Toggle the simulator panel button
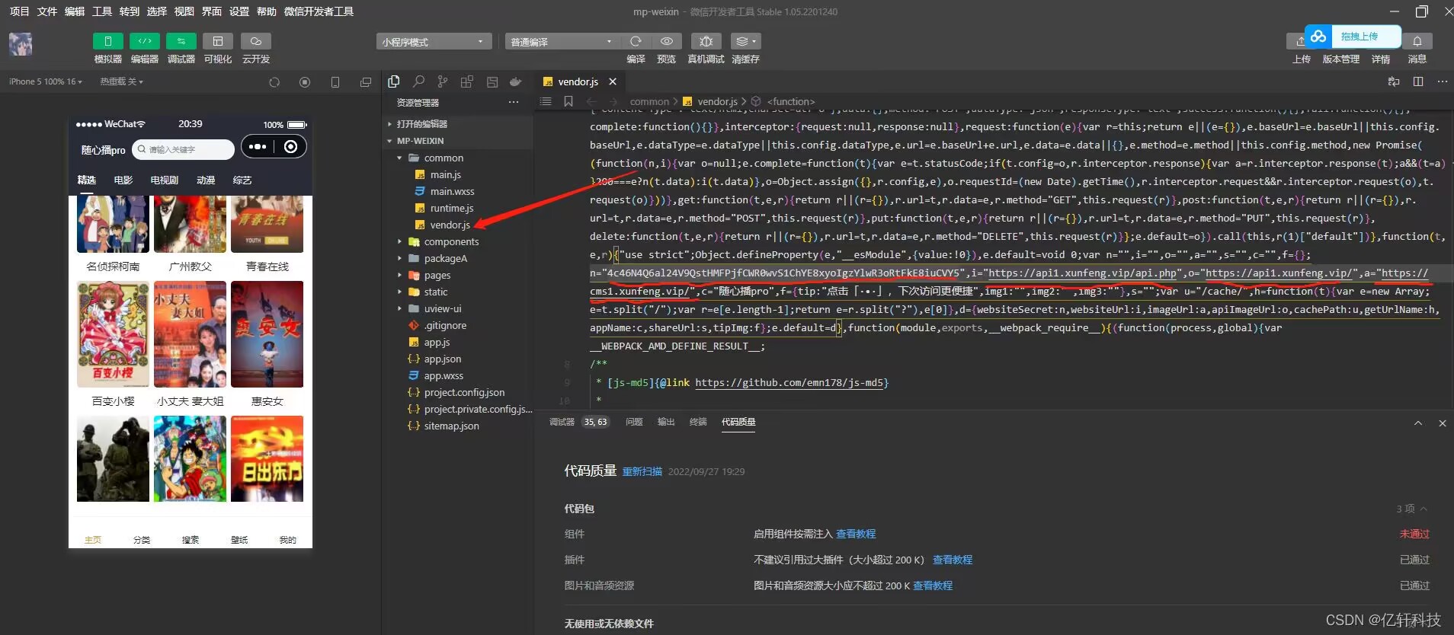This screenshot has width=1454, height=635. coord(107,41)
